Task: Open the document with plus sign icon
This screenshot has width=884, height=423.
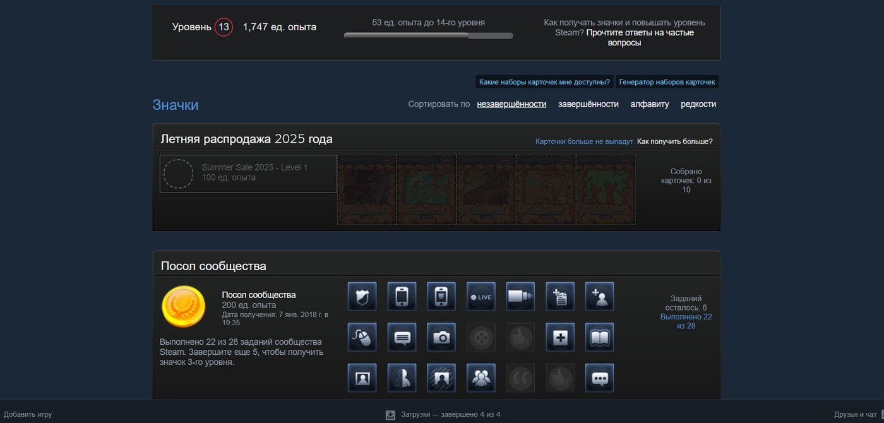Action: click(x=560, y=297)
